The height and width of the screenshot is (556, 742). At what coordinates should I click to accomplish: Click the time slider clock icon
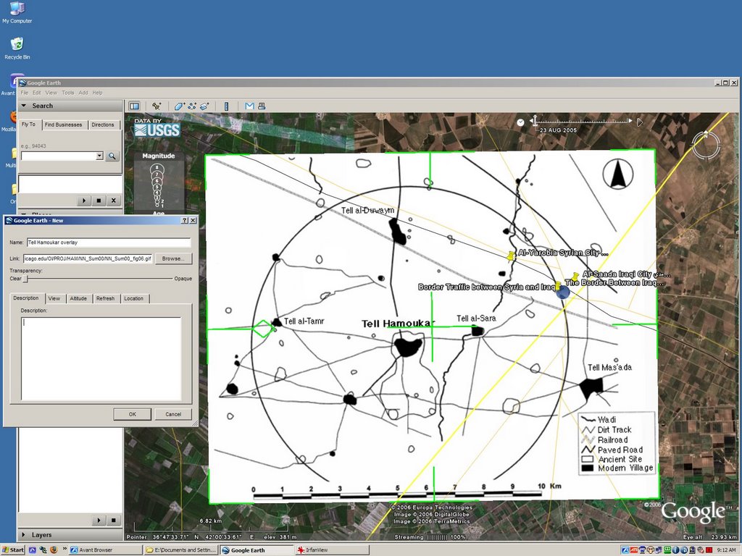pyautogui.click(x=520, y=122)
